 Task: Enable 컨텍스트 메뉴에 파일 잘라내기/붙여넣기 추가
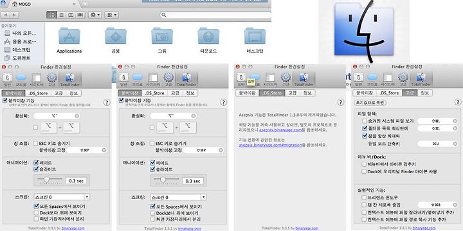point(365,212)
